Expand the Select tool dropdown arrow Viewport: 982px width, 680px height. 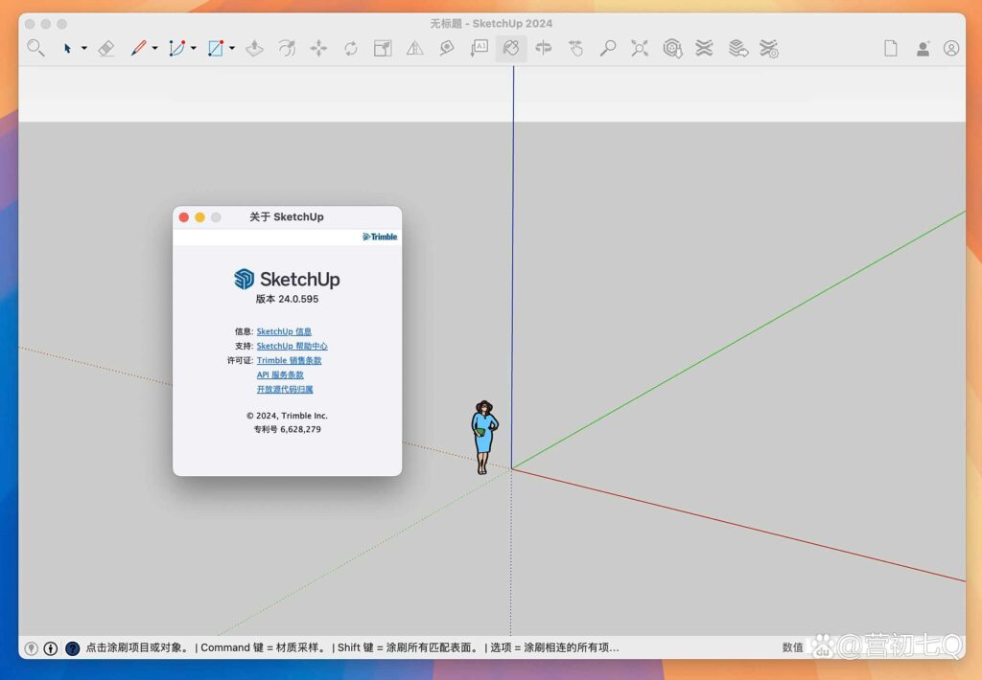pos(84,48)
